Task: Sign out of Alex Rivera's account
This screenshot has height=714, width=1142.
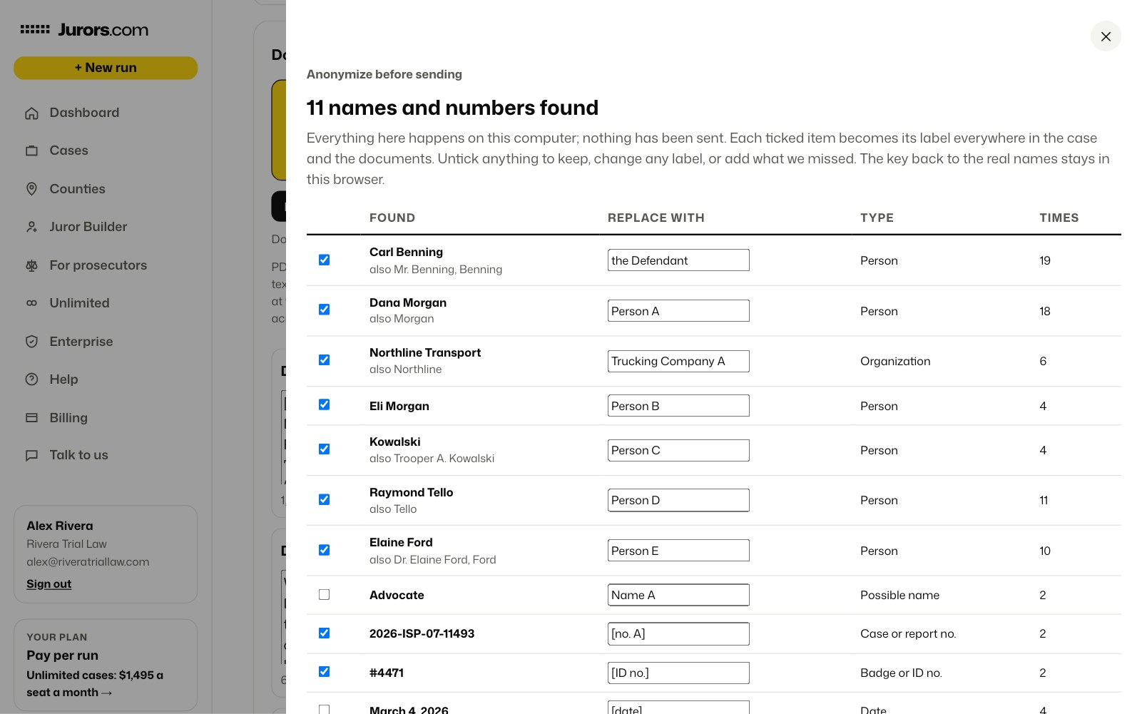Action: coord(49,584)
